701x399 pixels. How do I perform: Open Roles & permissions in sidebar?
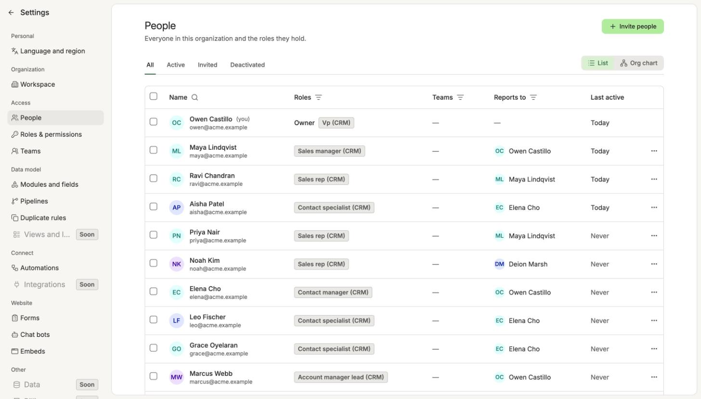point(56,134)
